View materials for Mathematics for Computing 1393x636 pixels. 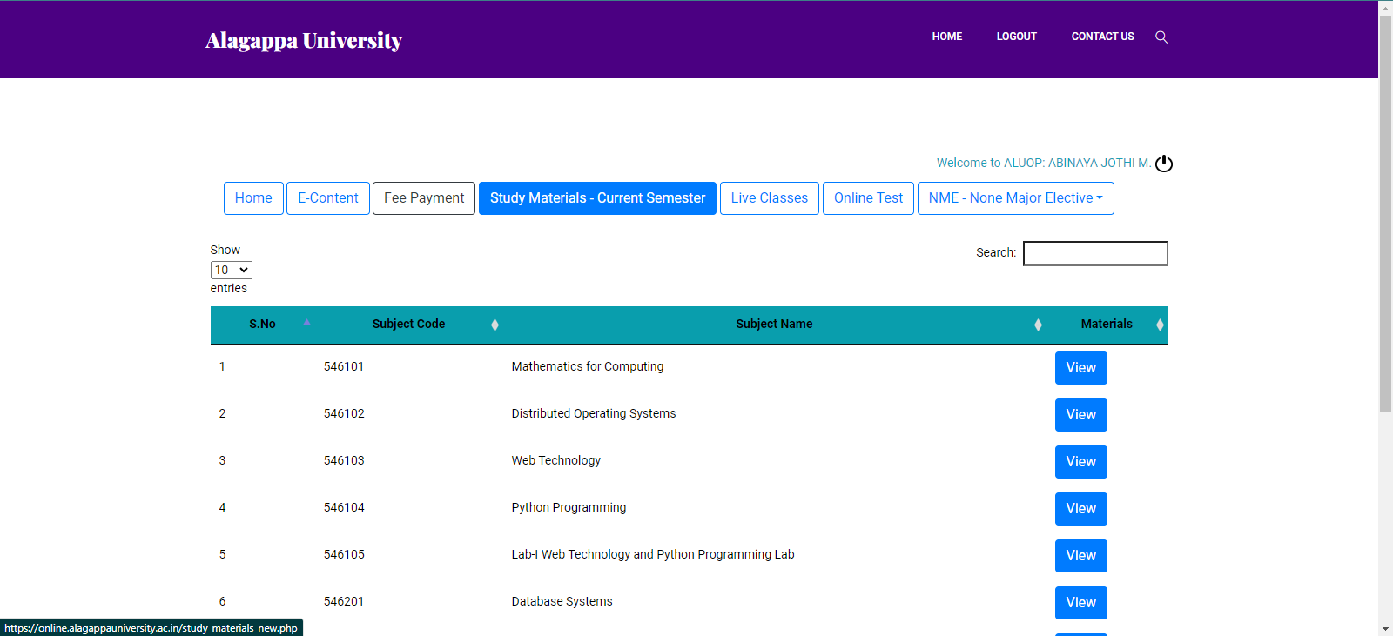[x=1081, y=368]
